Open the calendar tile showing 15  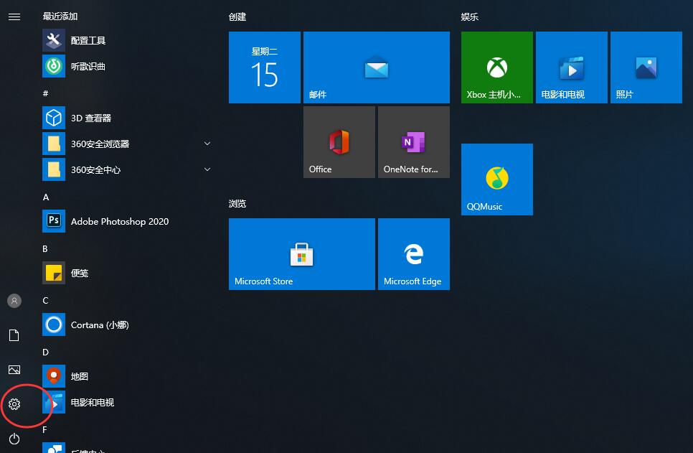(x=264, y=67)
